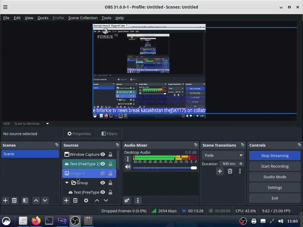303x227 pixels.
Task: Open transition properties via the three-dot icon
Action: [240, 171]
